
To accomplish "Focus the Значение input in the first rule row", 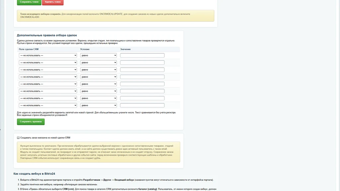I will coord(142,55).
